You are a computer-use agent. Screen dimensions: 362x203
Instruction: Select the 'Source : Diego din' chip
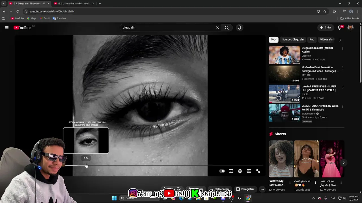(x=293, y=40)
